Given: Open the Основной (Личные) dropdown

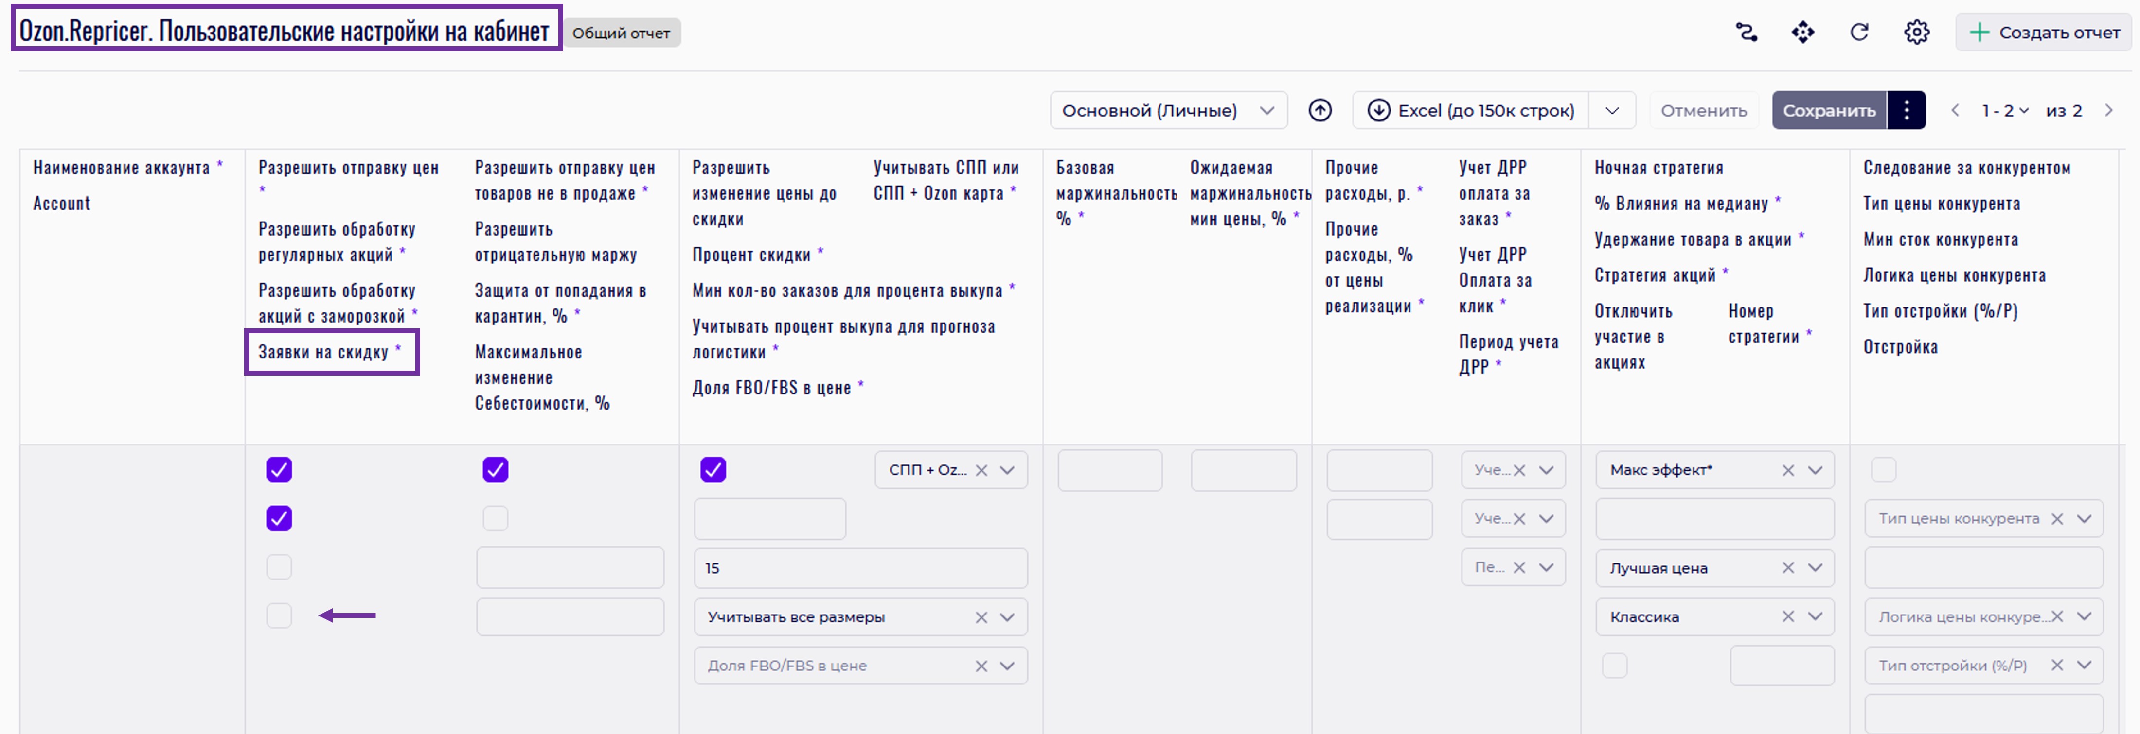Looking at the screenshot, I should coord(1168,110).
